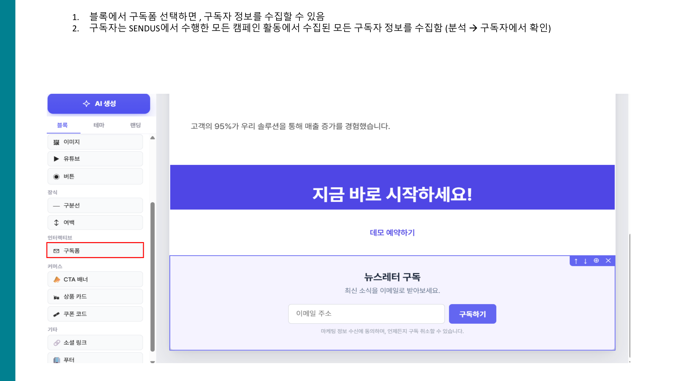Select the 지금 바로 시작하세요! banner
The height and width of the screenshot is (381, 678).
(x=392, y=187)
